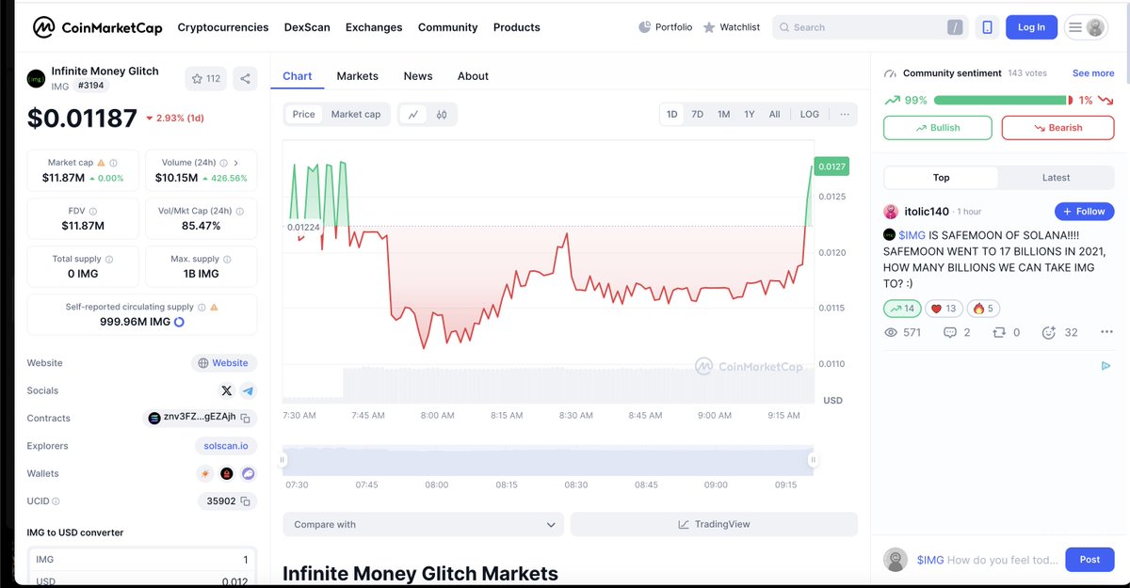Image resolution: width=1130 pixels, height=588 pixels.
Task: Open the Telegram social link
Action: pyautogui.click(x=248, y=390)
